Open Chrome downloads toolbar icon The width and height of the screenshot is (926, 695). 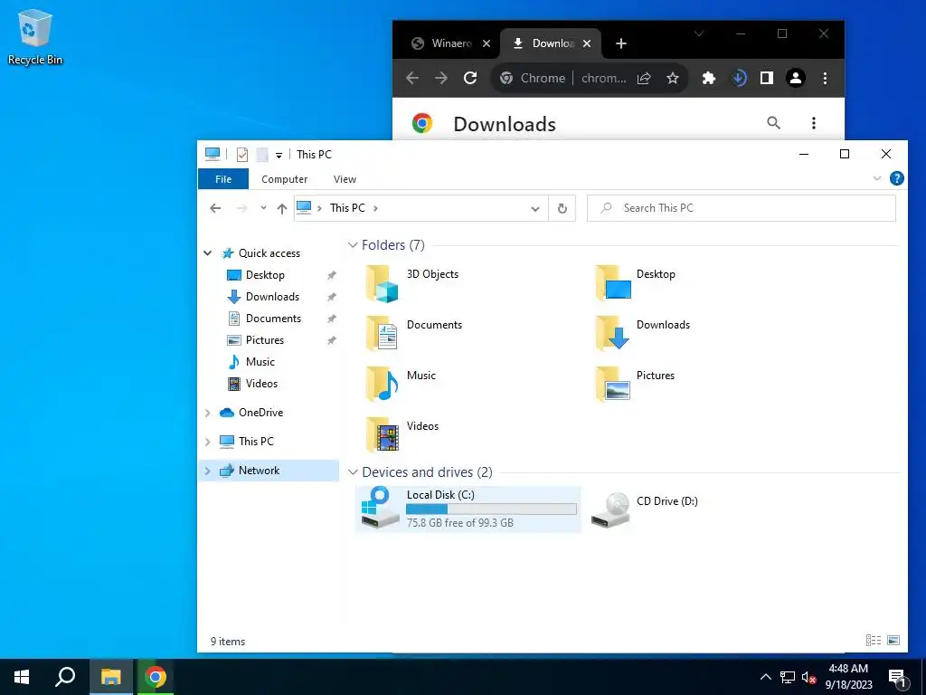click(x=739, y=78)
